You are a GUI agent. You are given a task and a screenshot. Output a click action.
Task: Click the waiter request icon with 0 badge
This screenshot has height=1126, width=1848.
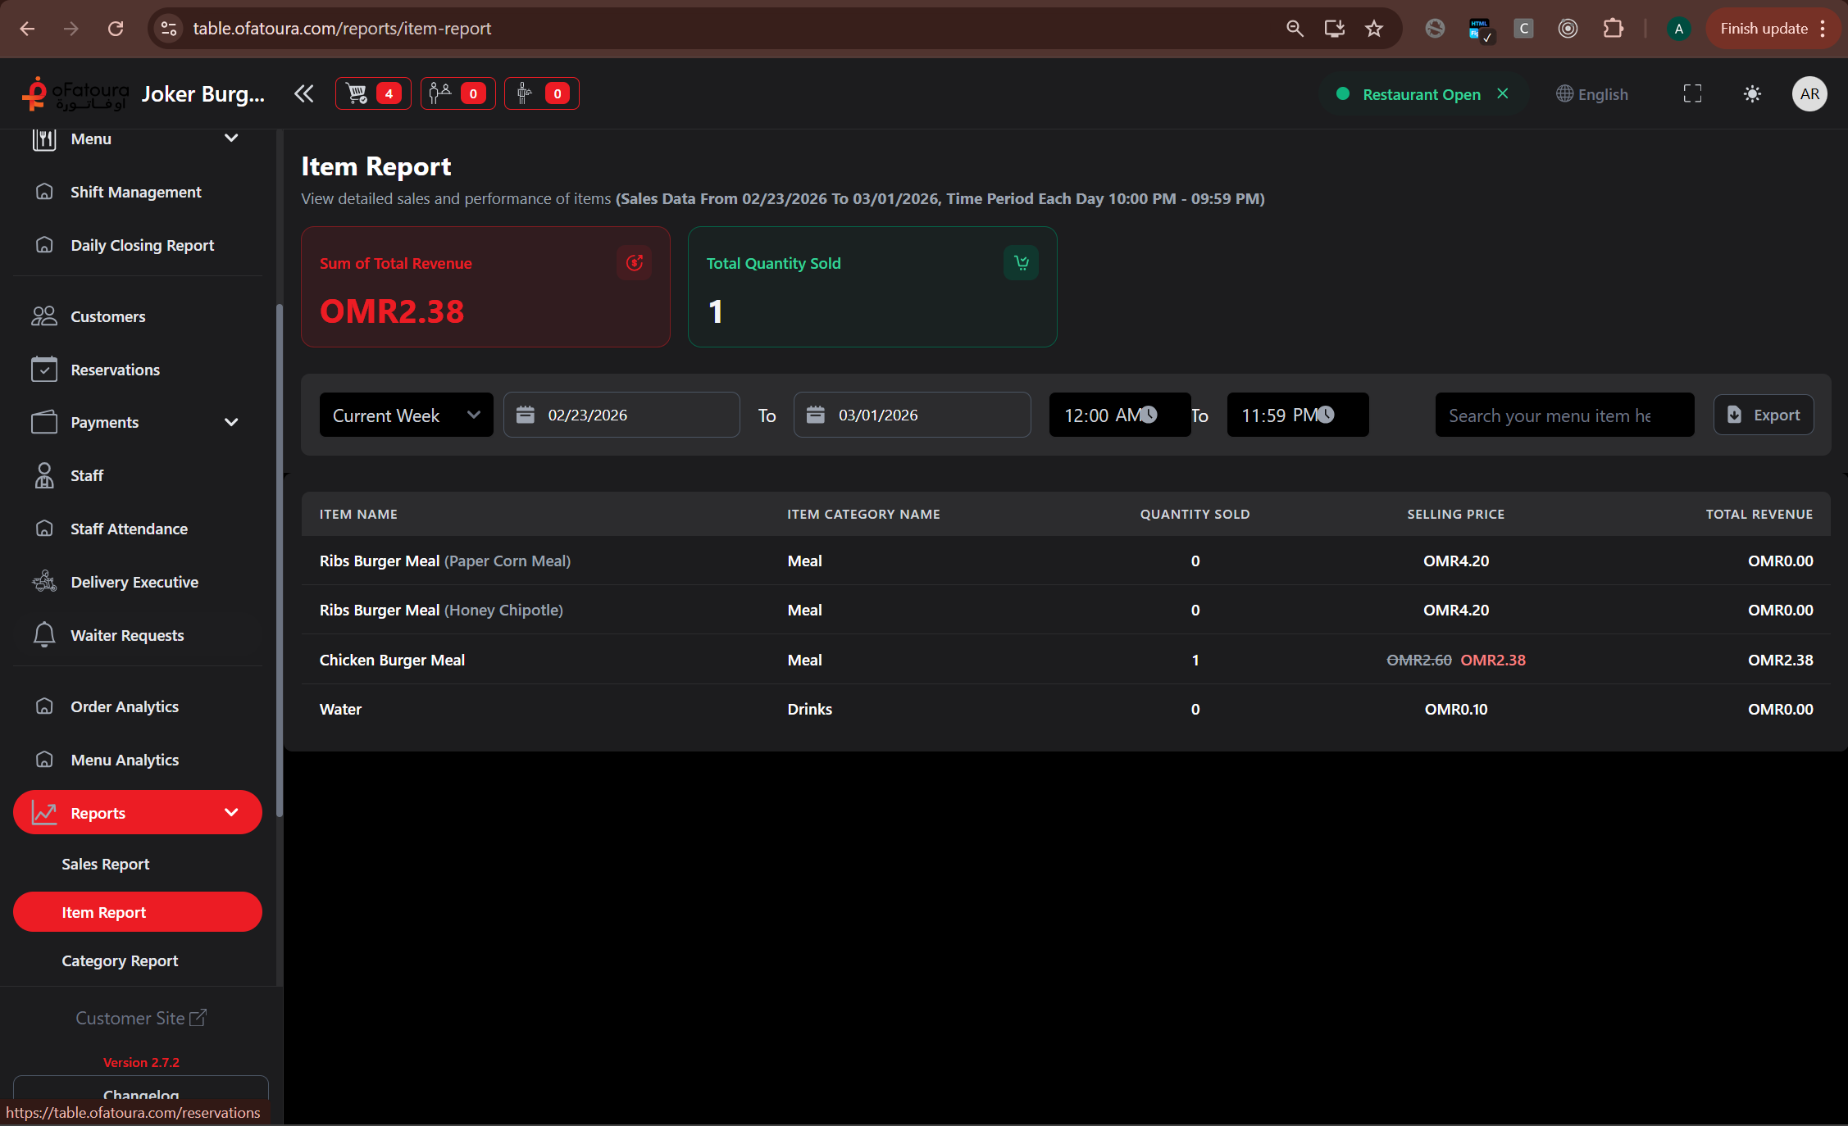(541, 93)
